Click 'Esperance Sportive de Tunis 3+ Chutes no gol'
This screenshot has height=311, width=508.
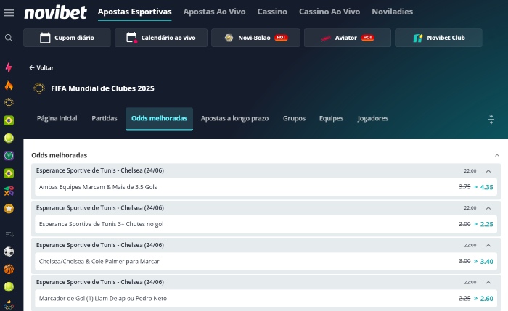click(x=101, y=224)
